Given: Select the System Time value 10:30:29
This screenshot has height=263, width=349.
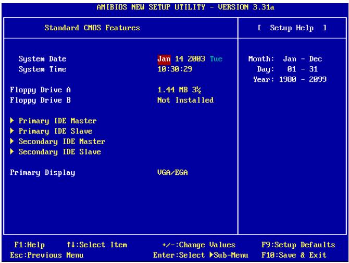Looking at the screenshot, I should click(174, 69).
